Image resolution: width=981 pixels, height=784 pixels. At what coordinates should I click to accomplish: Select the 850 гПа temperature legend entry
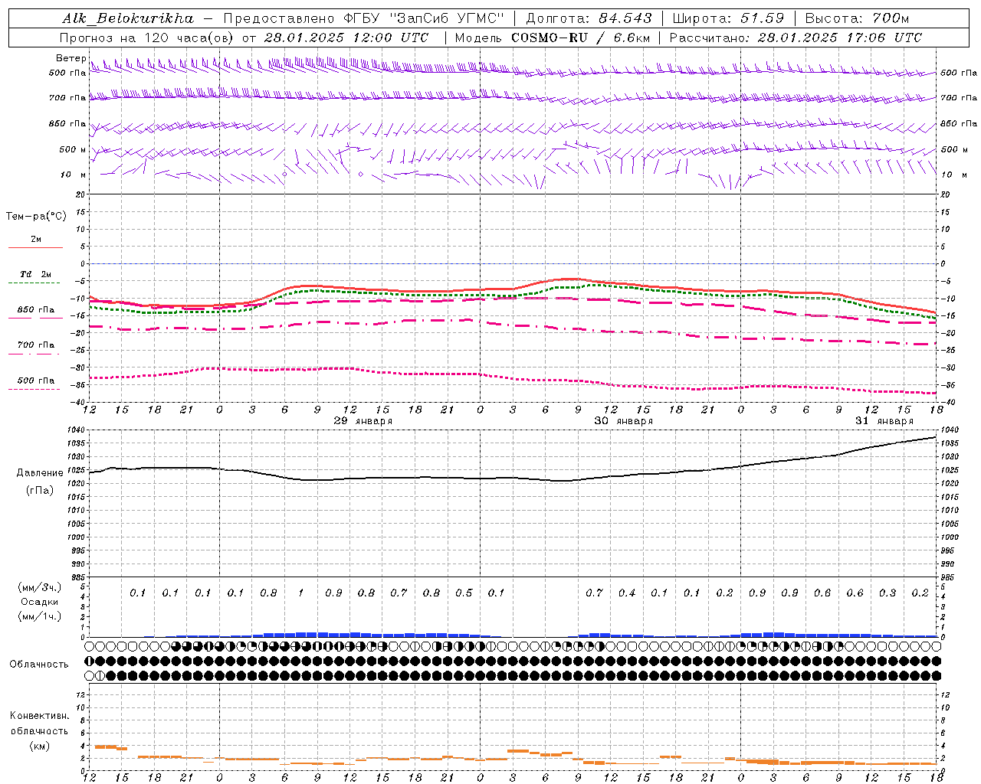click(35, 313)
